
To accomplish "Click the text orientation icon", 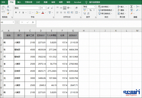I will tap(68, 8).
